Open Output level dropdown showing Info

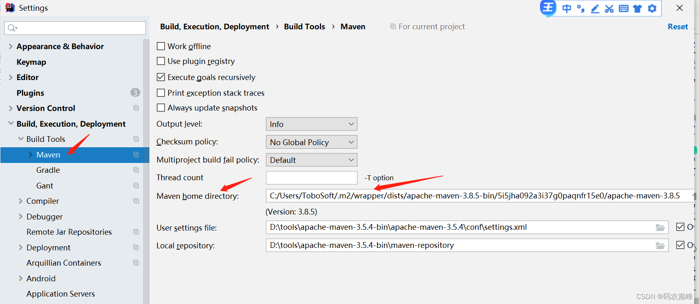point(312,124)
